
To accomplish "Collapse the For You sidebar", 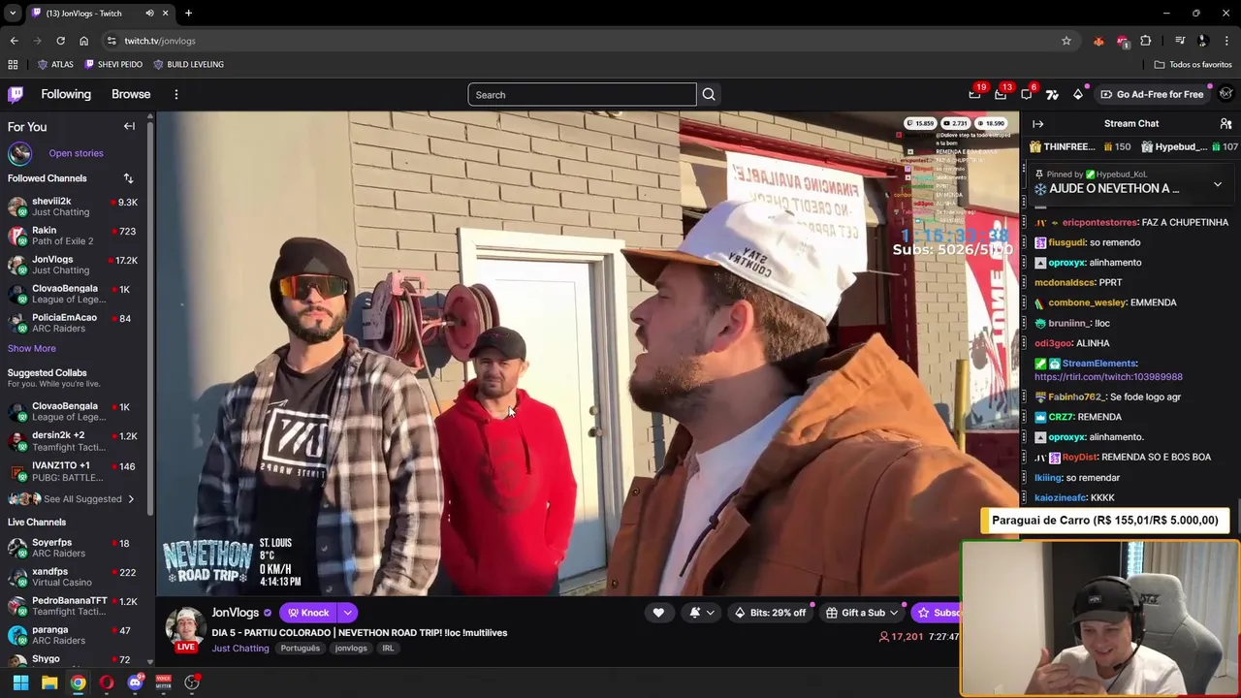I will click(129, 126).
